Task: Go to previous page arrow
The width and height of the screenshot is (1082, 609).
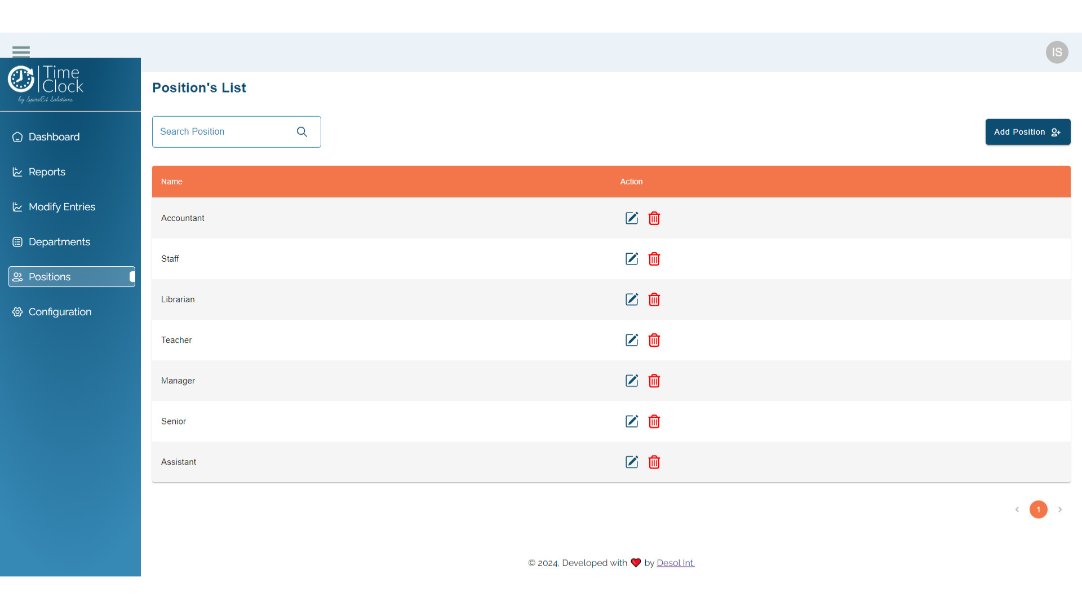Action: [x=1017, y=509]
